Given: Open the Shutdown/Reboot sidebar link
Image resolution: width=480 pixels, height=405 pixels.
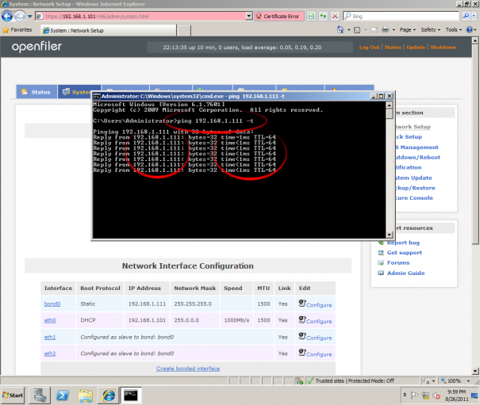Looking at the screenshot, I should pos(417,157).
